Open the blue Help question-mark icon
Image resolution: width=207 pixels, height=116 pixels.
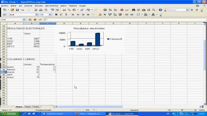pos(160,10)
